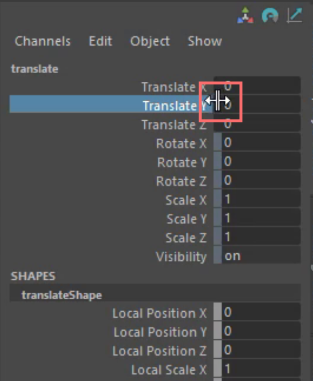Screen dimensions: 313x381
Task: Open the Channels menu
Action: point(42,41)
